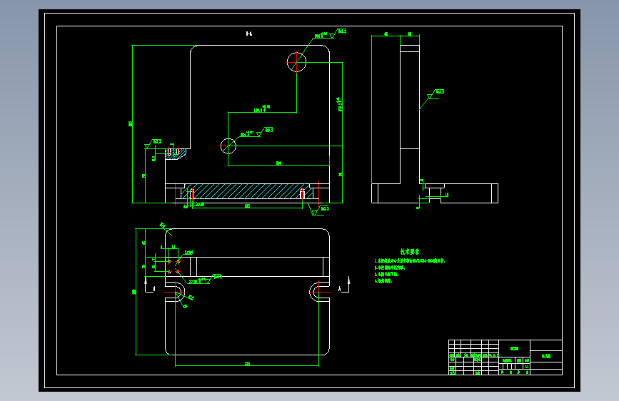Click the 技术要求 heading text
Image resolution: width=619 pixels, height=401 pixels.
(x=409, y=251)
